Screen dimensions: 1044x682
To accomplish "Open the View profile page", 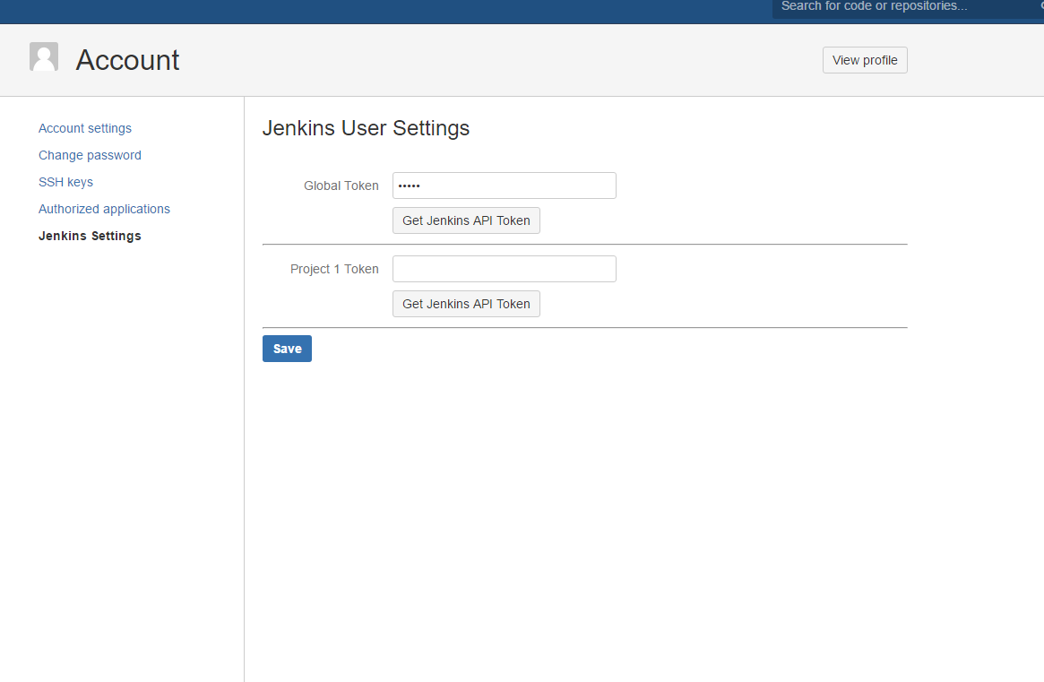I will click(865, 60).
